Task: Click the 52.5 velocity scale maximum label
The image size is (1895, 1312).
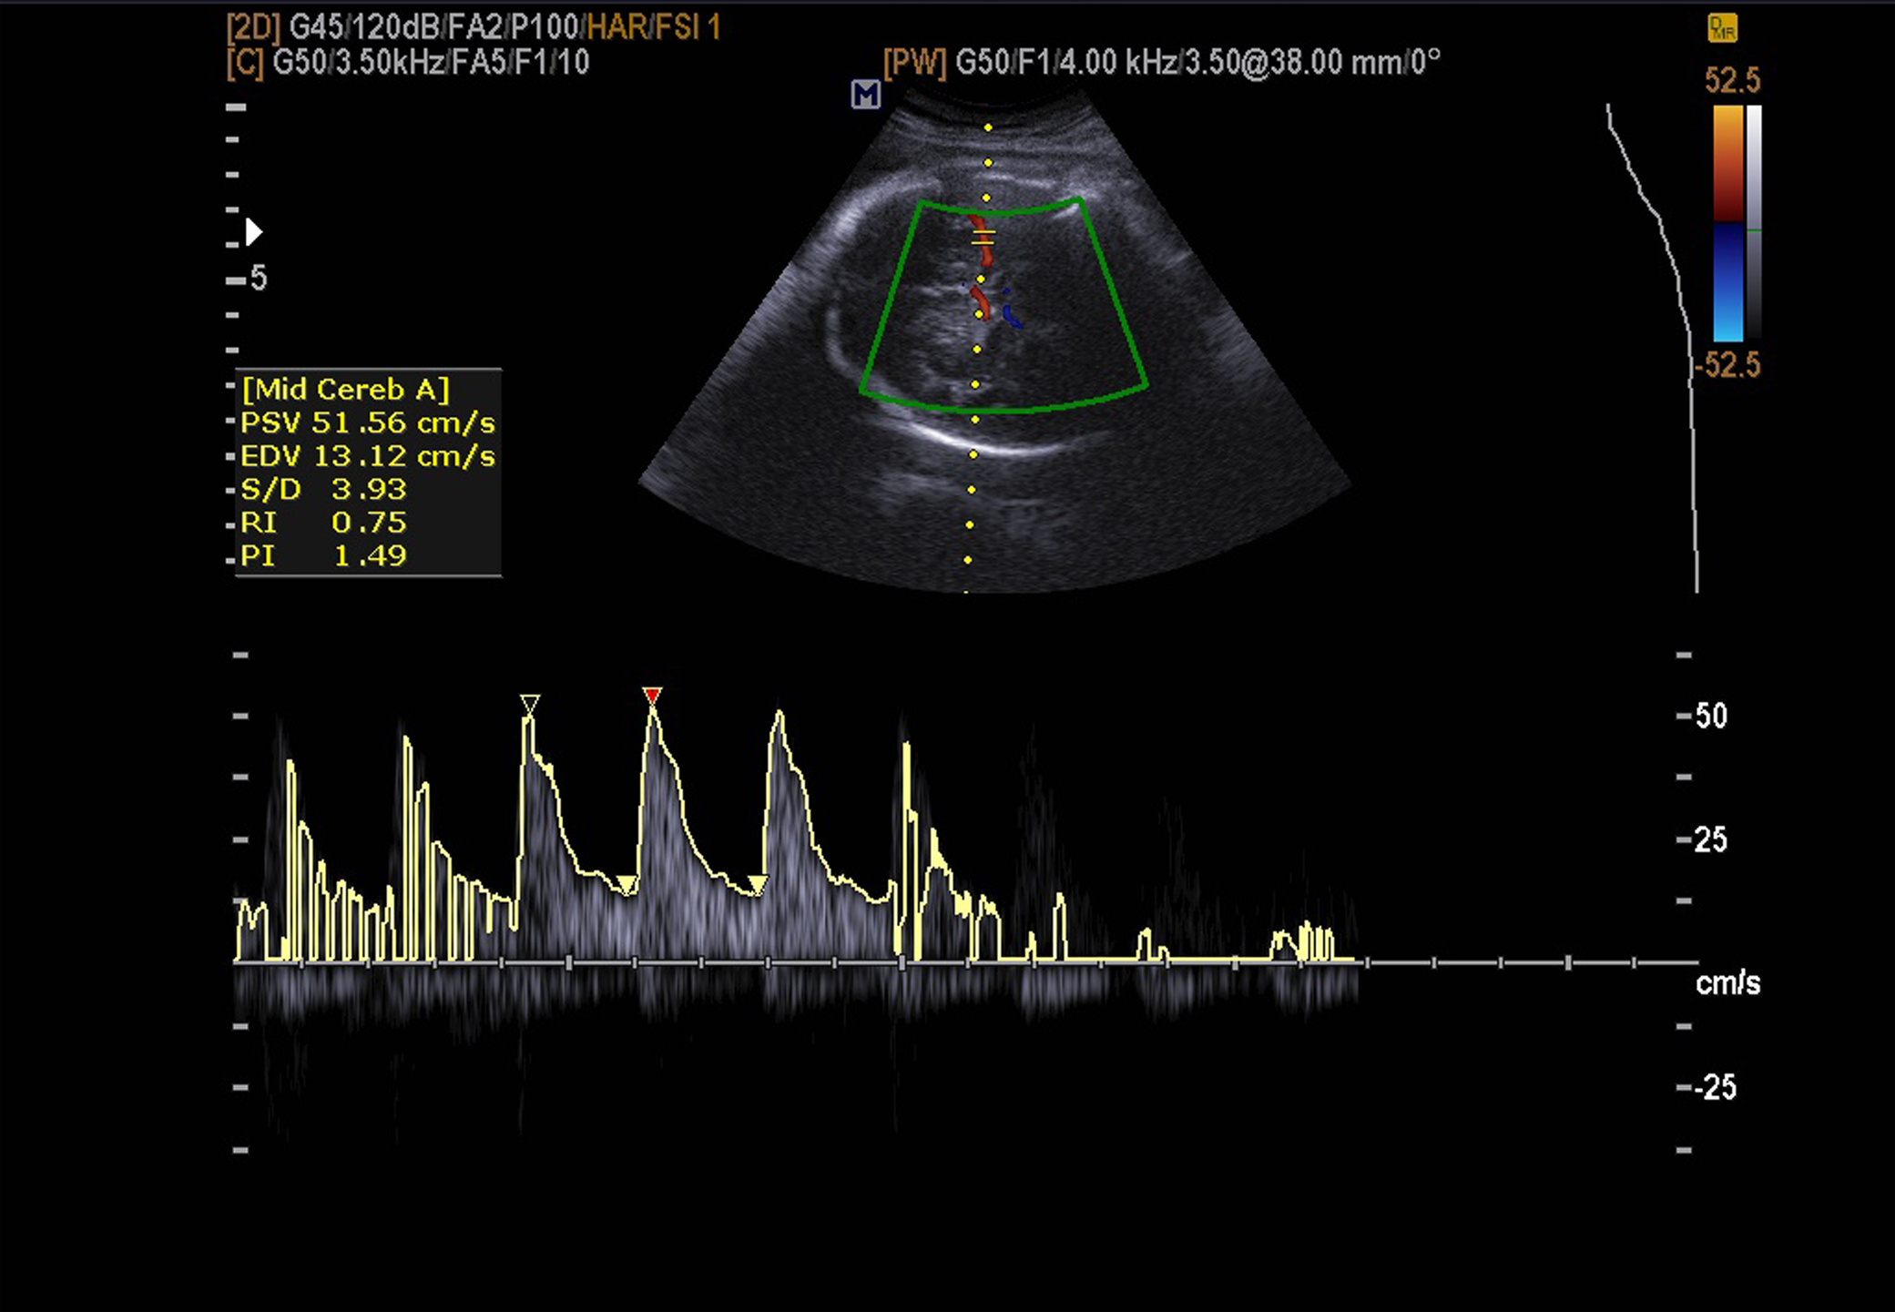Action: tap(1736, 80)
